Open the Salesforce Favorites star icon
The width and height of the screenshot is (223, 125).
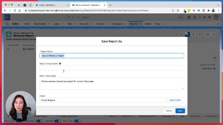click(x=180, y=17)
